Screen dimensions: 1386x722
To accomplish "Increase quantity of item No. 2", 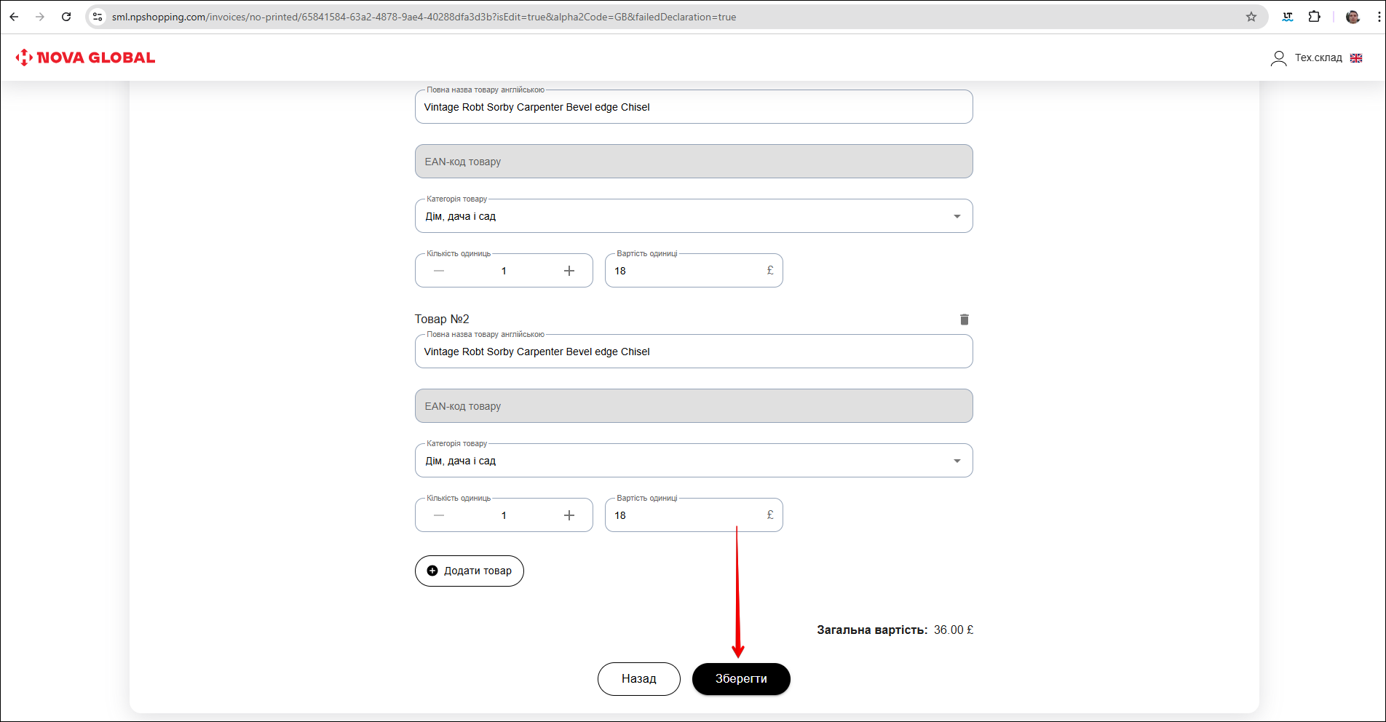I will coord(569,515).
